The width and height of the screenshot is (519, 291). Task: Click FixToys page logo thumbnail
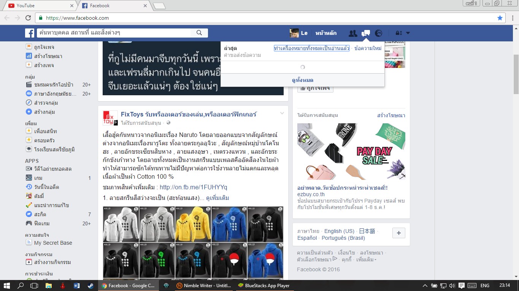click(x=110, y=118)
